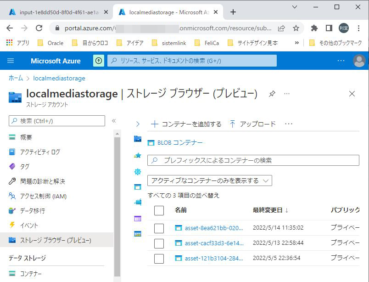Open a new browser tab

point(233,12)
